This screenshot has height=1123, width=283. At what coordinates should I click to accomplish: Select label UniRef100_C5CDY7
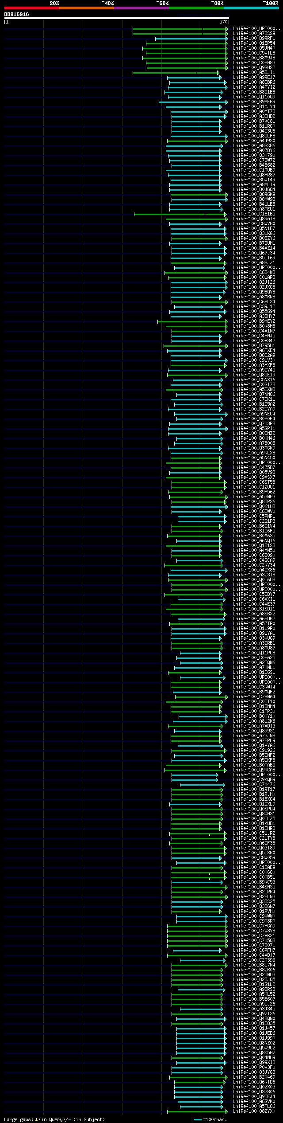254,595
